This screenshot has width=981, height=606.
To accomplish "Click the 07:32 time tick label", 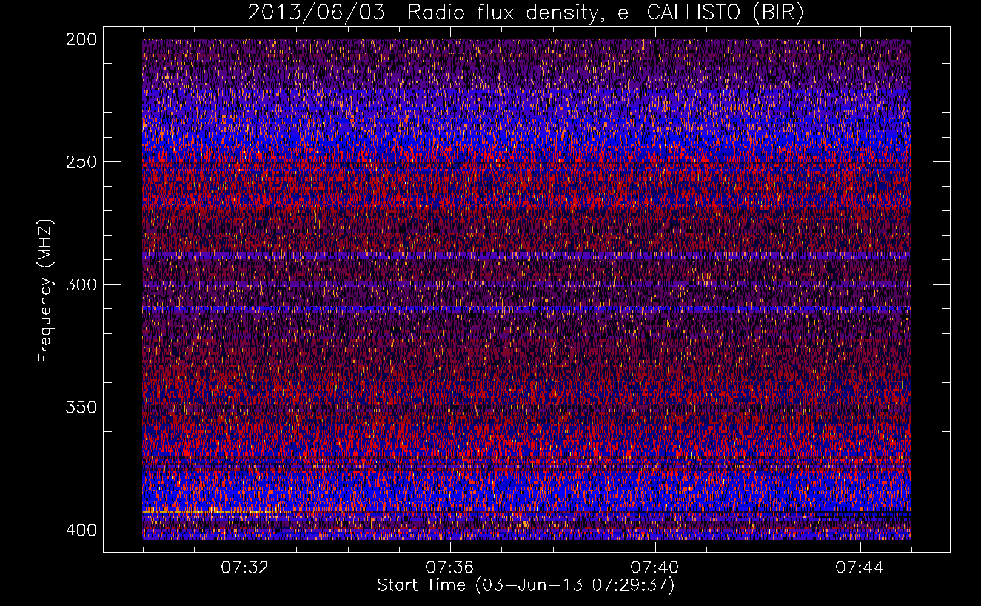I will (245, 568).
